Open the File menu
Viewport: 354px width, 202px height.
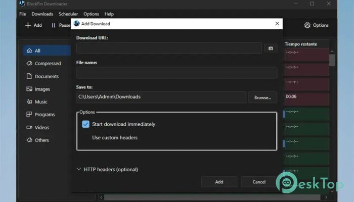point(23,14)
